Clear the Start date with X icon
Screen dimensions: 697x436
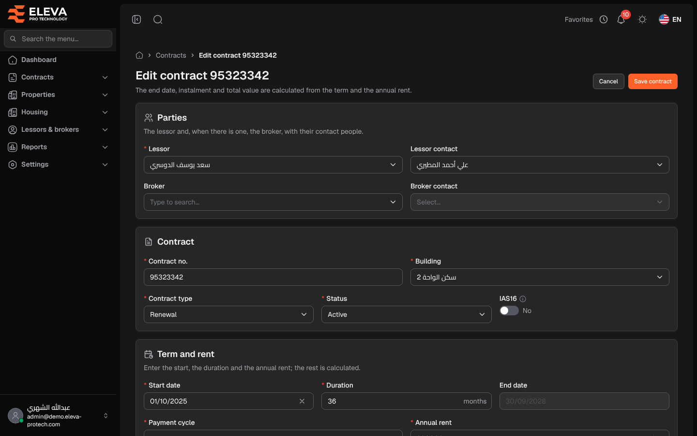tap(302, 401)
